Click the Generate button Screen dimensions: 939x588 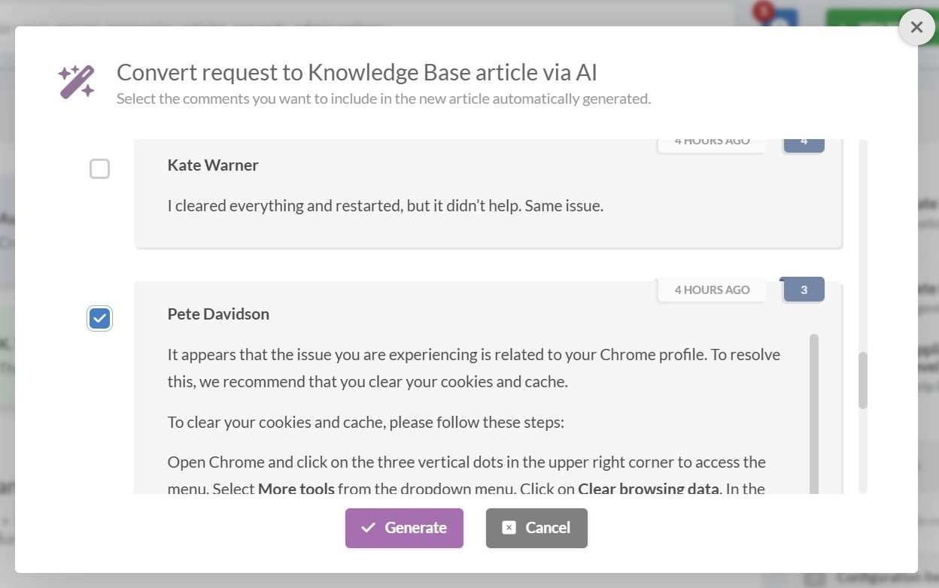tap(404, 528)
